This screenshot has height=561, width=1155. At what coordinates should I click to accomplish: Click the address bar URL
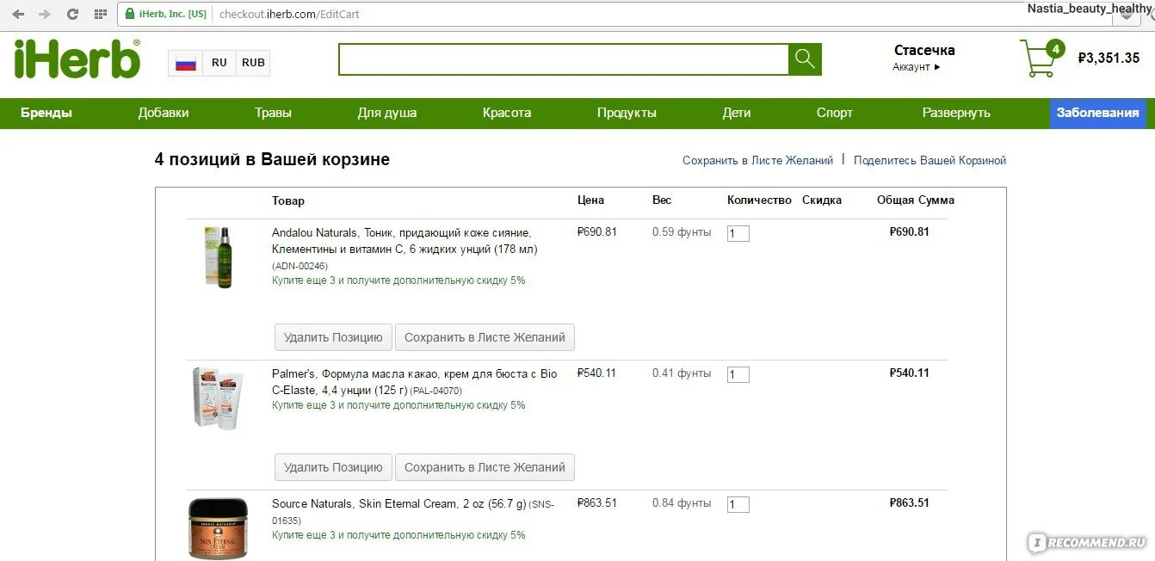[x=289, y=14]
